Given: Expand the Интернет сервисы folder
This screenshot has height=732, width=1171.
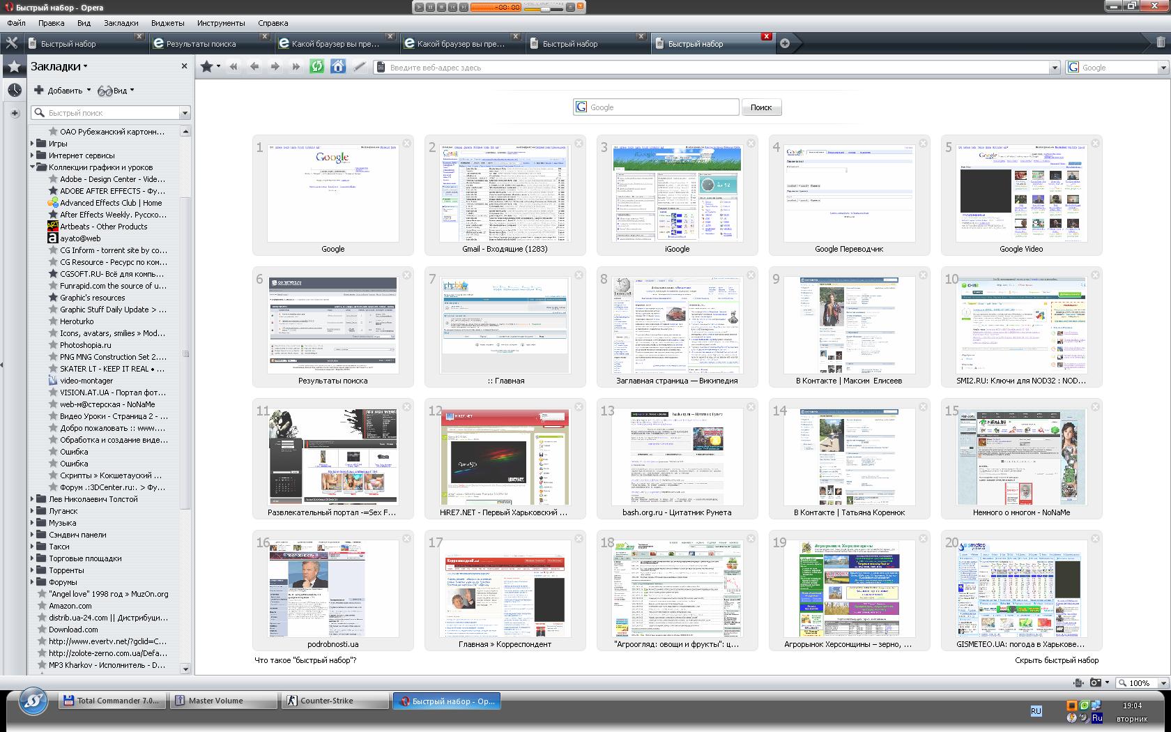Looking at the screenshot, I should pyautogui.click(x=32, y=155).
